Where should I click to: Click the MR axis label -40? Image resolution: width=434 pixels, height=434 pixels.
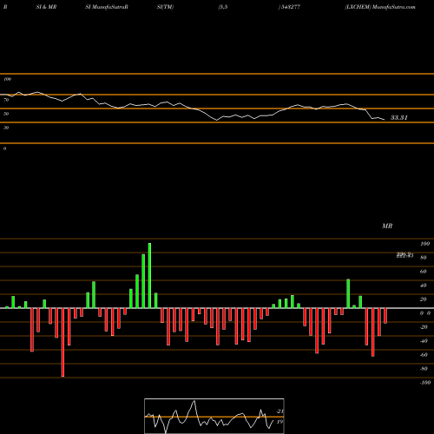[424, 341]
